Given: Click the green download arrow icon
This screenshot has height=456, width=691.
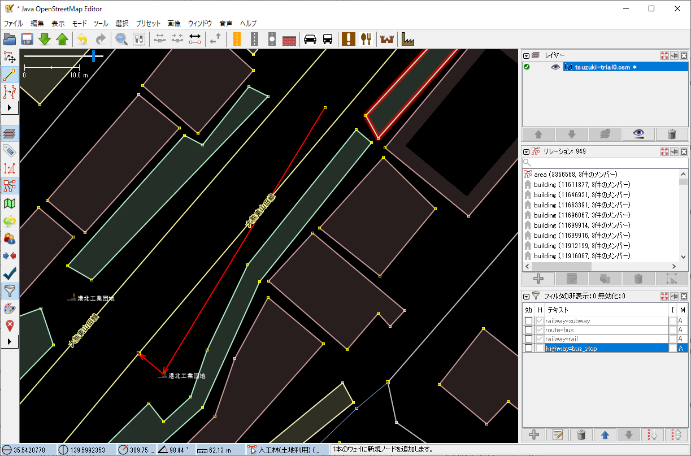Looking at the screenshot, I should tap(45, 39).
